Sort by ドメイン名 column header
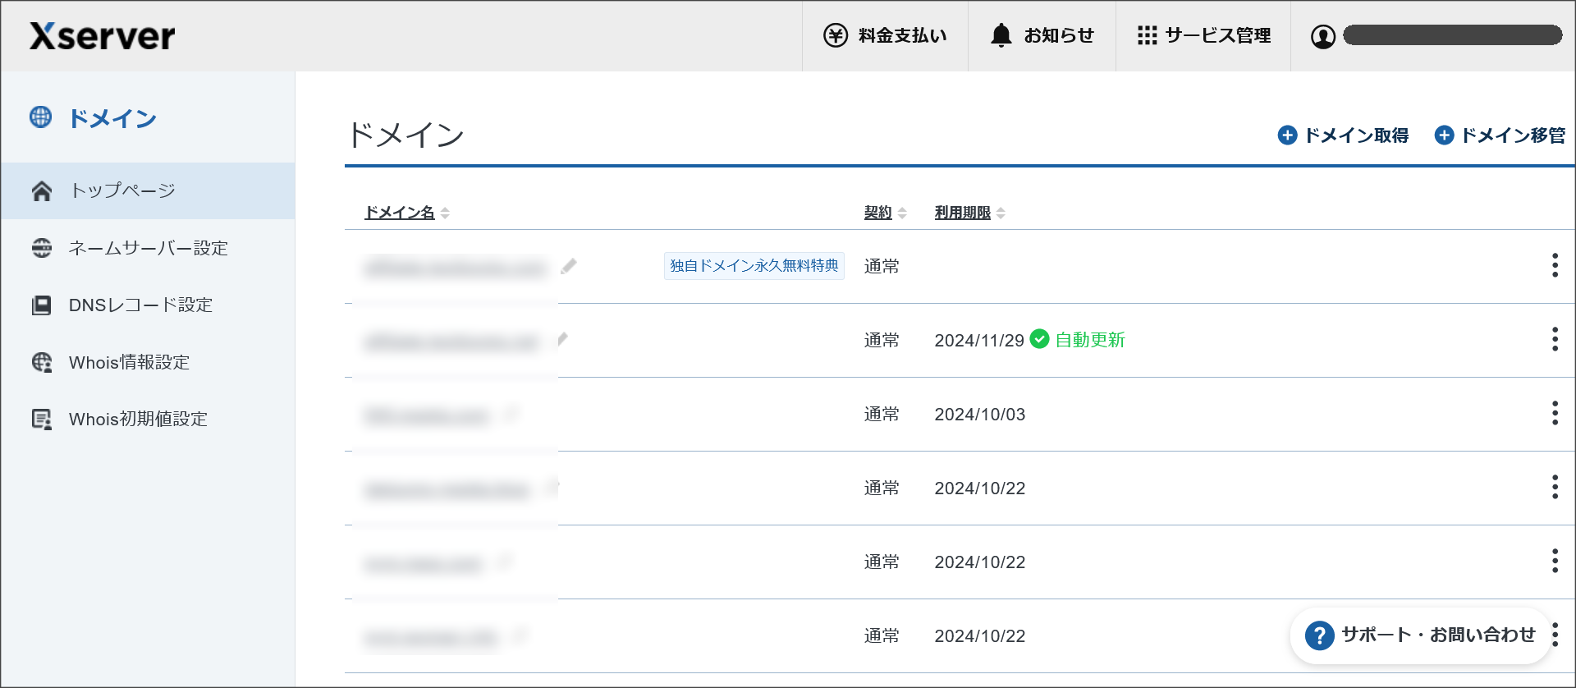The height and width of the screenshot is (688, 1576). [400, 213]
